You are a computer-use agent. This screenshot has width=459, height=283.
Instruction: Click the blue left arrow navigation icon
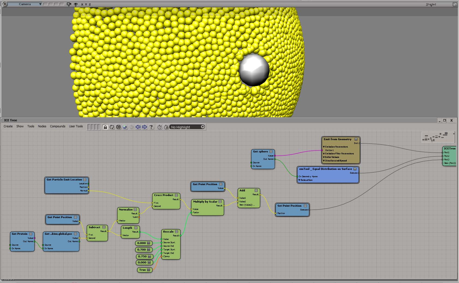coord(138,127)
